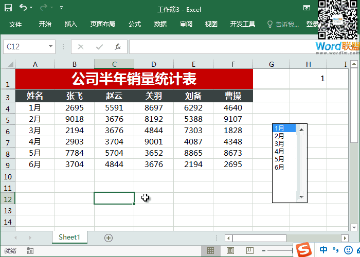Screen dimensions: 360x257
Task: Click list box scroll down arrow
Action: 301,197
